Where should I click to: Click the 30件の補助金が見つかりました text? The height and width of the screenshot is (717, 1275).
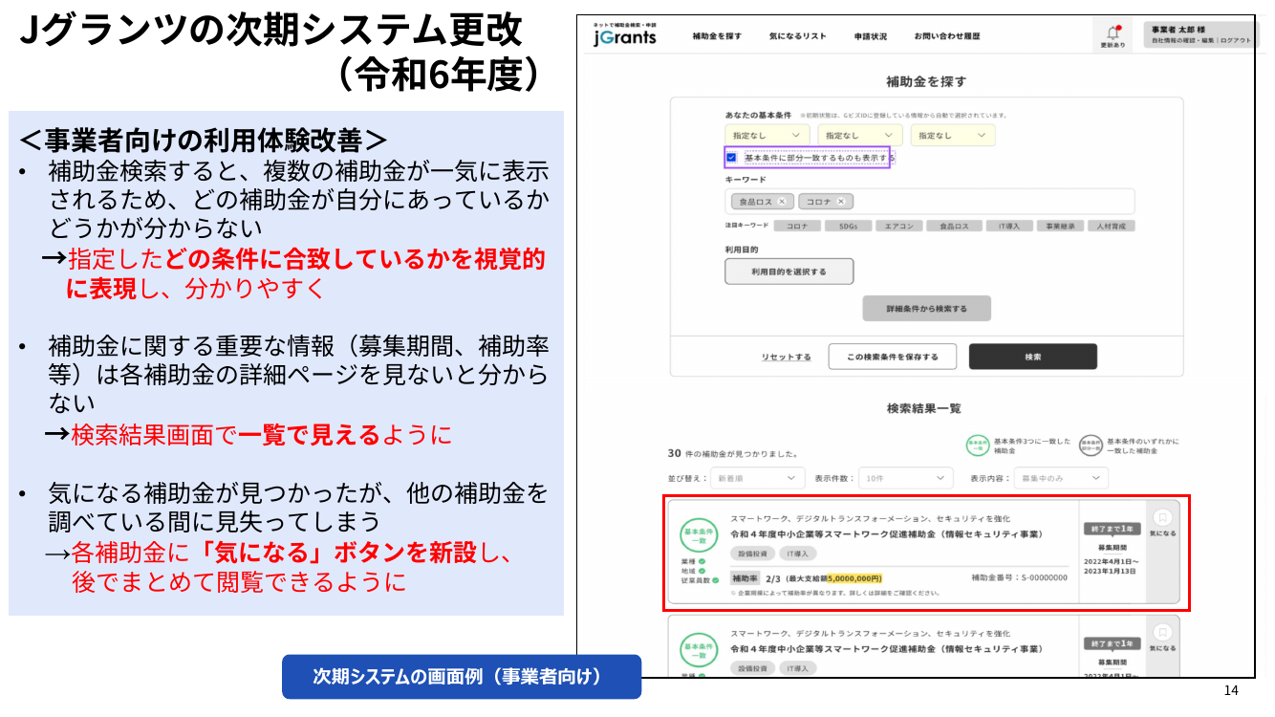click(732, 453)
